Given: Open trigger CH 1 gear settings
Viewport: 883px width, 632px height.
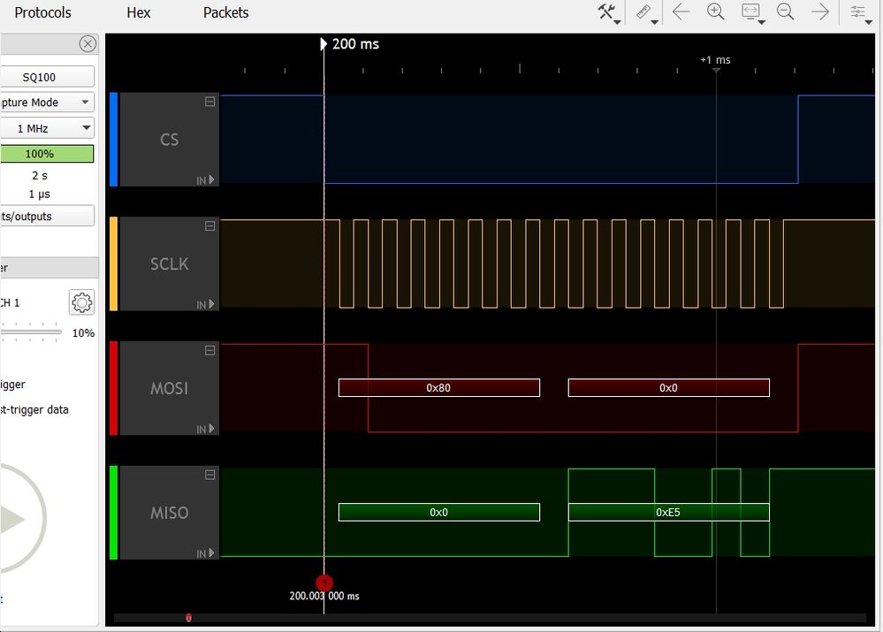Looking at the screenshot, I should coord(81,302).
